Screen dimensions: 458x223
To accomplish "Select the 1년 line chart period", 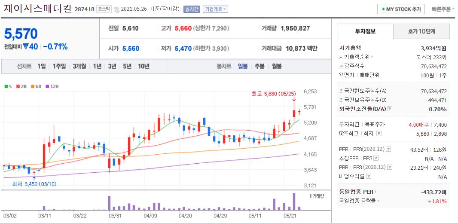I will tap(97, 66).
